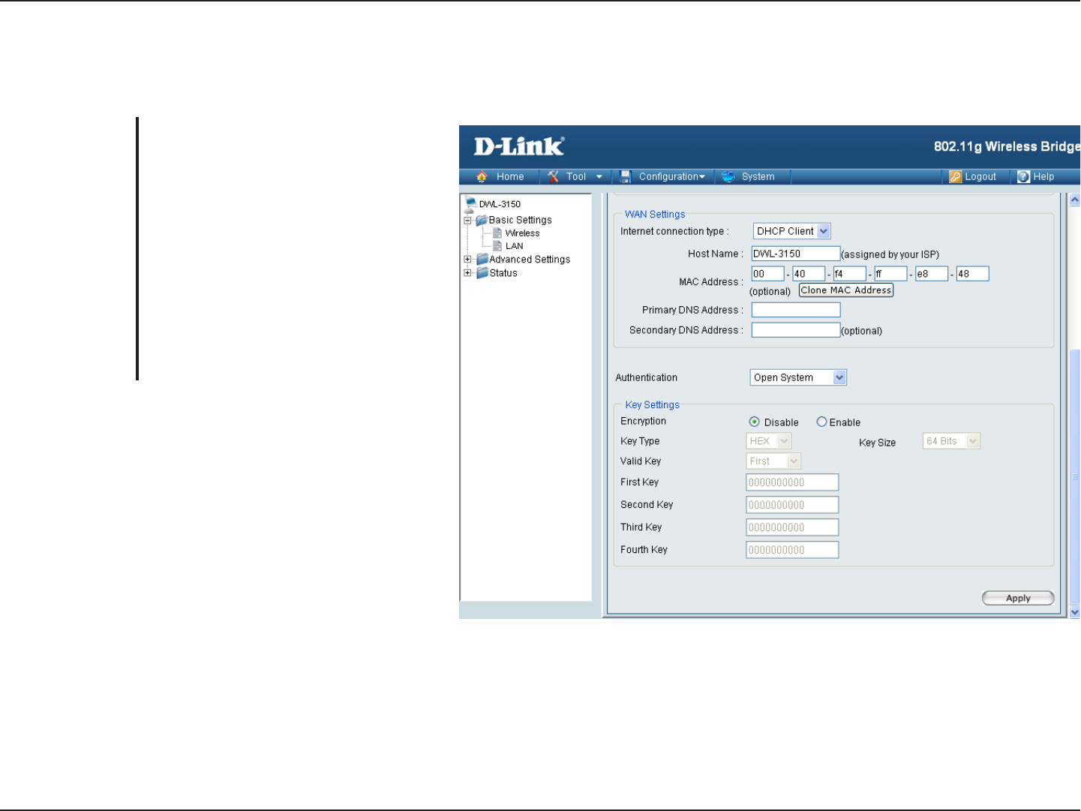
Task: Click the Second Key input field
Action: [x=792, y=505]
